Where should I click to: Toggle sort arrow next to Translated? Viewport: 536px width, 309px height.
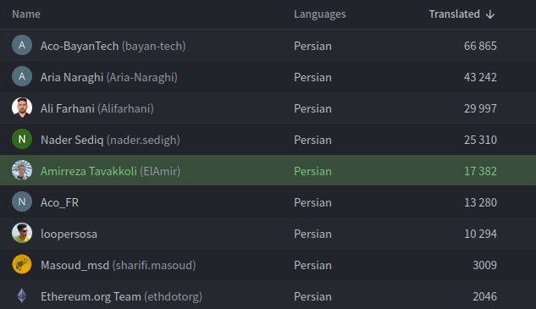pos(490,14)
